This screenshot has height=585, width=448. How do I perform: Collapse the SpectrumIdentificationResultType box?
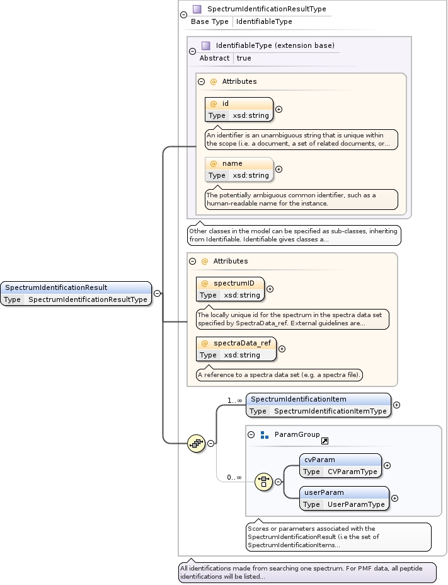pyautogui.click(x=183, y=15)
